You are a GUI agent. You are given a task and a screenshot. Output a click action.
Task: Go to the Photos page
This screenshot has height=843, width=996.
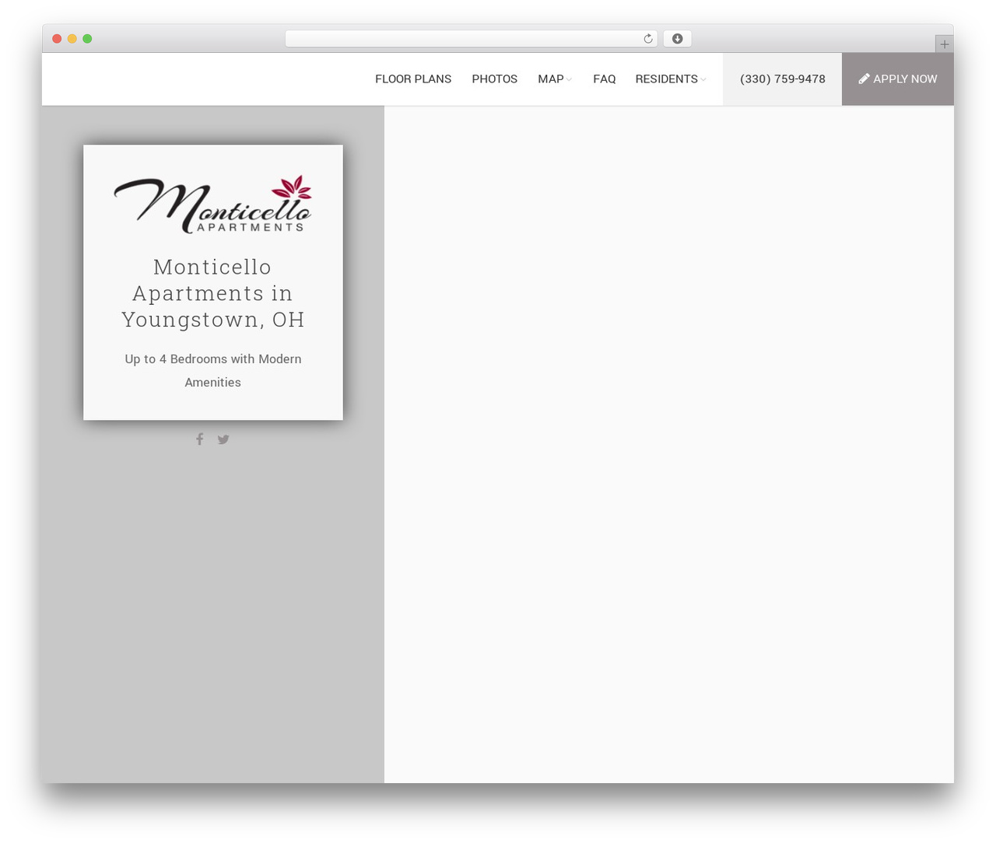(x=495, y=79)
